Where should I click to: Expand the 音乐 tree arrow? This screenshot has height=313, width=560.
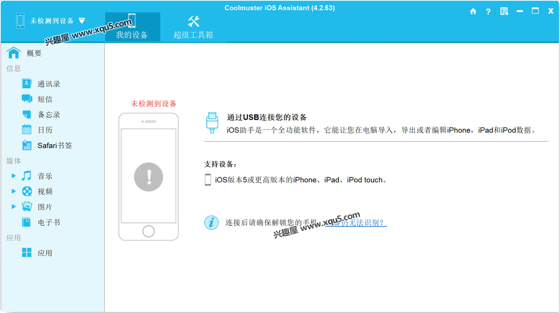click(x=14, y=176)
